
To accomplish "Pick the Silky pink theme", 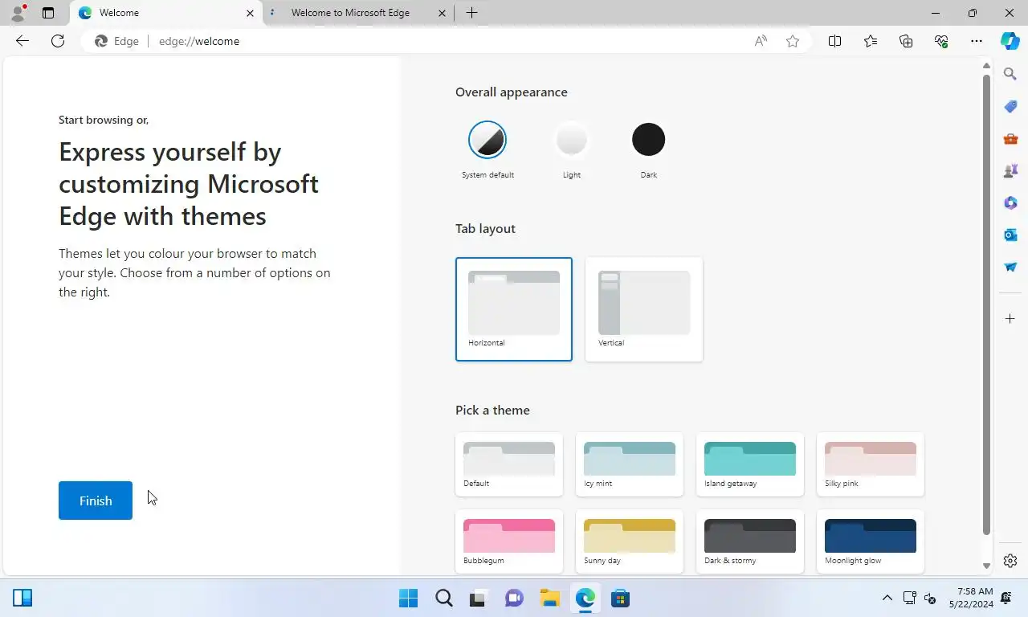I will pos(871,464).
